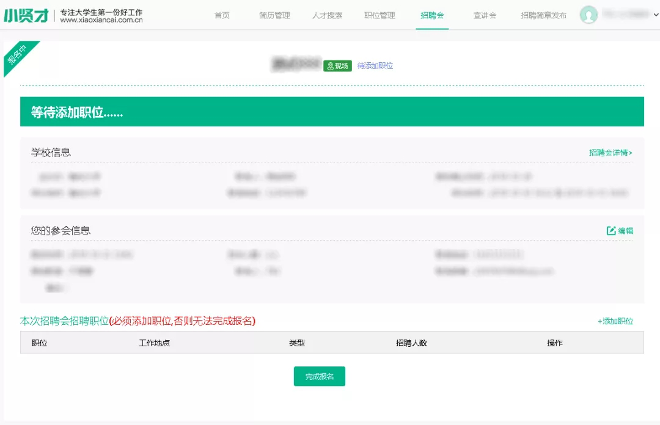
Task: Click the 小贤才 logo
Action: click(x=26, y=15)
